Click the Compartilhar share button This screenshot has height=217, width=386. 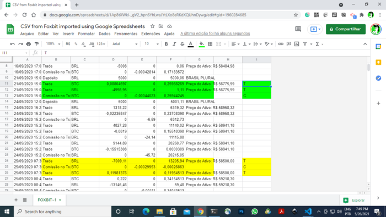point(346,29)
